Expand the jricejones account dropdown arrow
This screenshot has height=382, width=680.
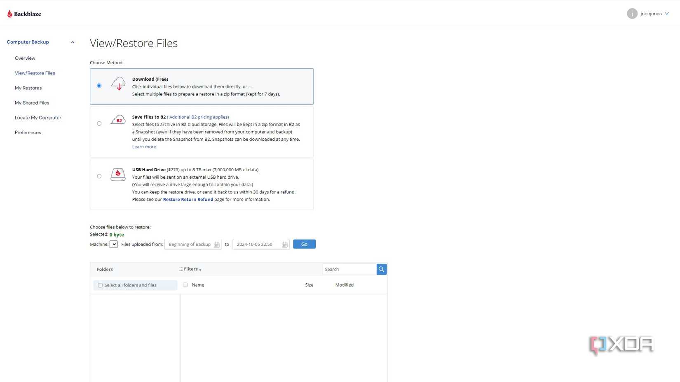click(x=667, y=14)
